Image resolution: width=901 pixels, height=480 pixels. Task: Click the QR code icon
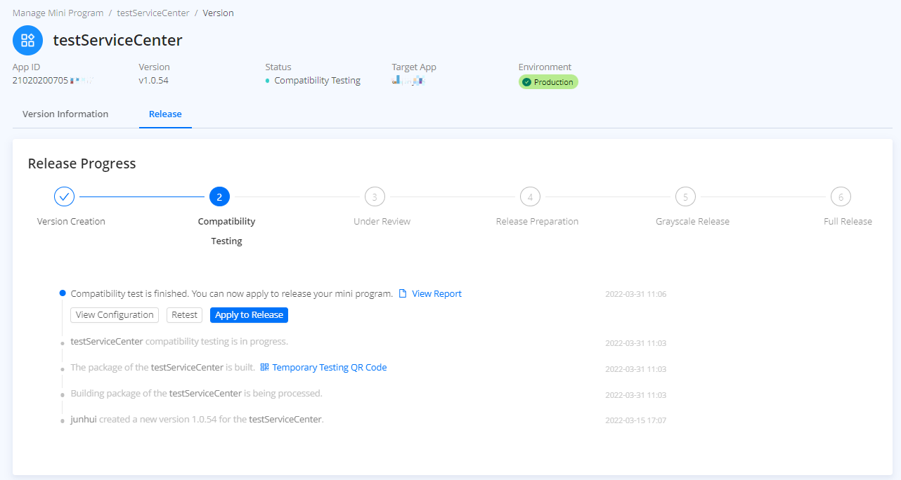(x=264, y=367)
